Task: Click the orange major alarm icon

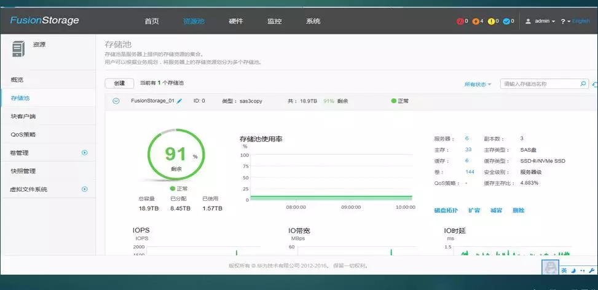Action: coord(475,22)
